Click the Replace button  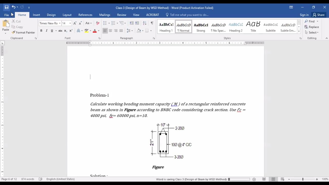(312, 27)
